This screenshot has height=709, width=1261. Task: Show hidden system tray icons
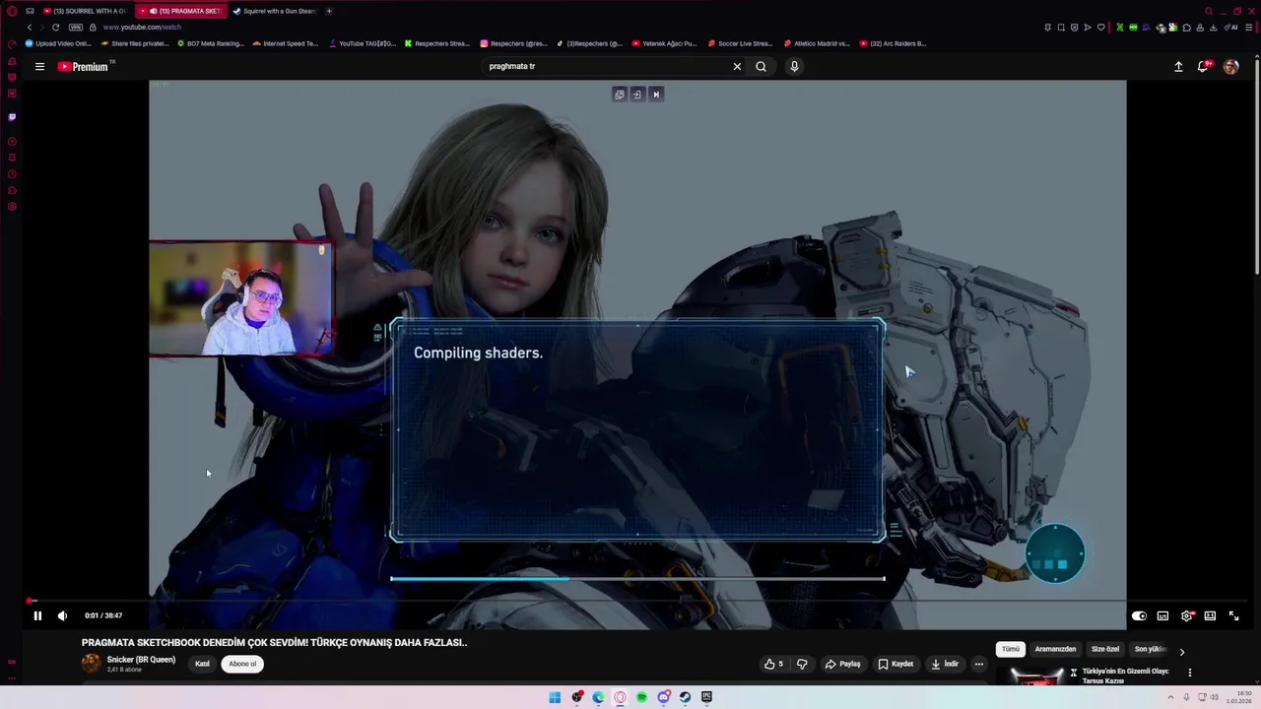pos(1170,697)
